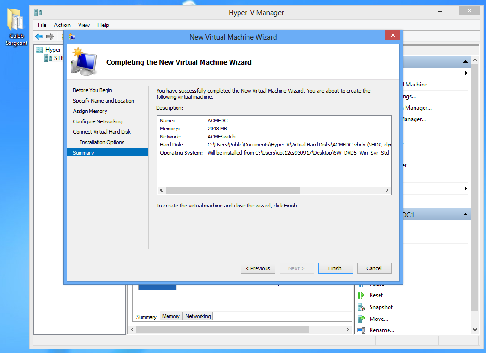Open the Help menu
The height and width of the screenshot is (353, 486).
(x=103, y=25)
